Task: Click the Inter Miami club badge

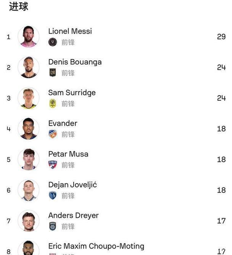Action: coord(53,42)
